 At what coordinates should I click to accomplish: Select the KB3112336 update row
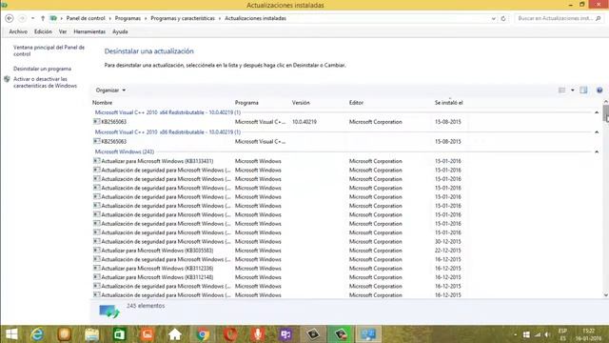(x=278, y=269)
